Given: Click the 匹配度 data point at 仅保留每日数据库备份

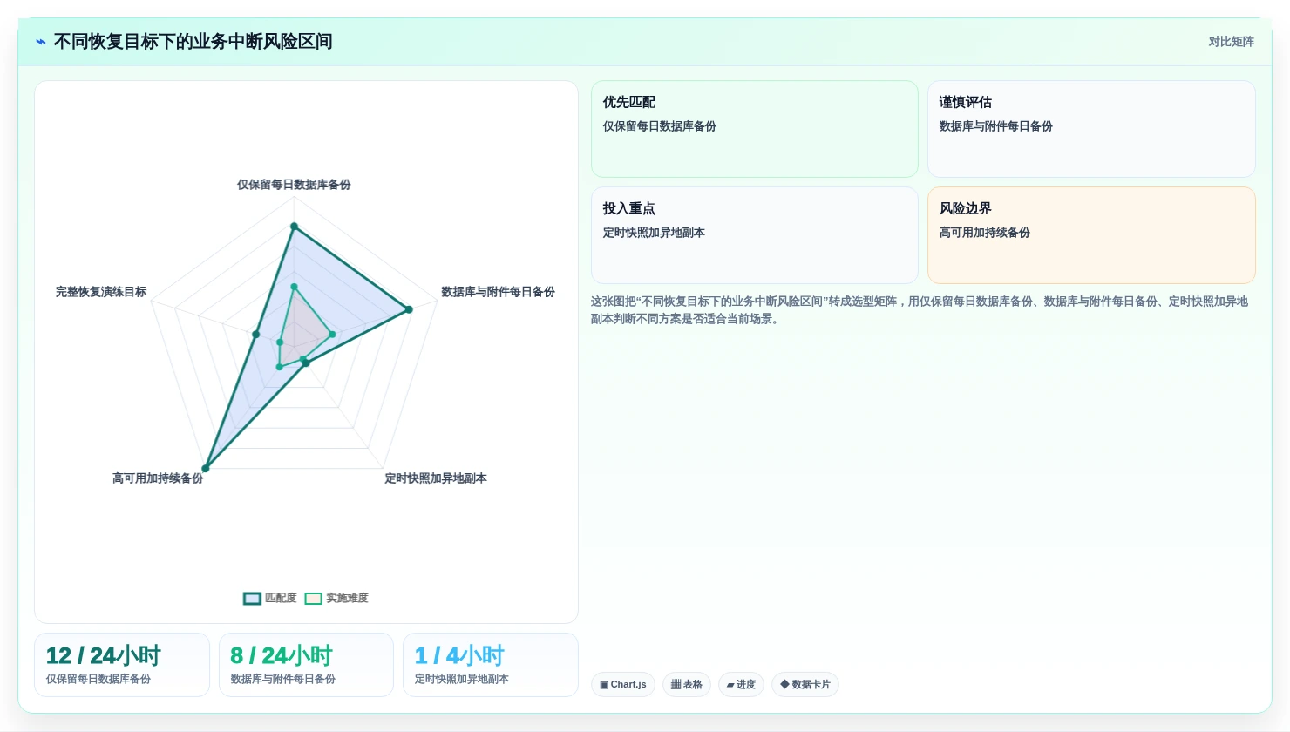Looking at the screenshot, I should [x=294, y=227].
